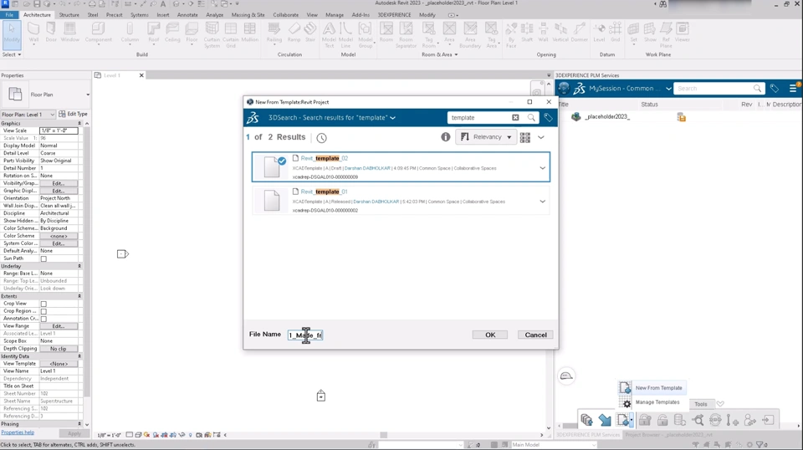Viewport: 803px width, 450px height.
Task: Click the File Name input field
Action: (305, 335)
